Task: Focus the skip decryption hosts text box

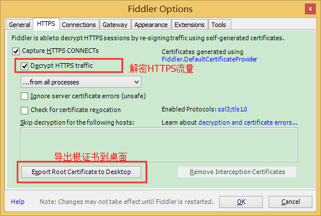Action: (159, 145)
